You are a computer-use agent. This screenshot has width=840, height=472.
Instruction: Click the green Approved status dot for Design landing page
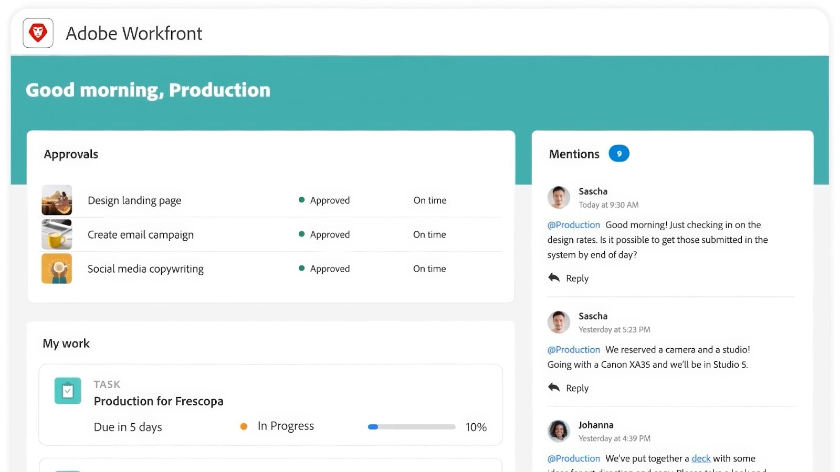[x=301, y=200]
